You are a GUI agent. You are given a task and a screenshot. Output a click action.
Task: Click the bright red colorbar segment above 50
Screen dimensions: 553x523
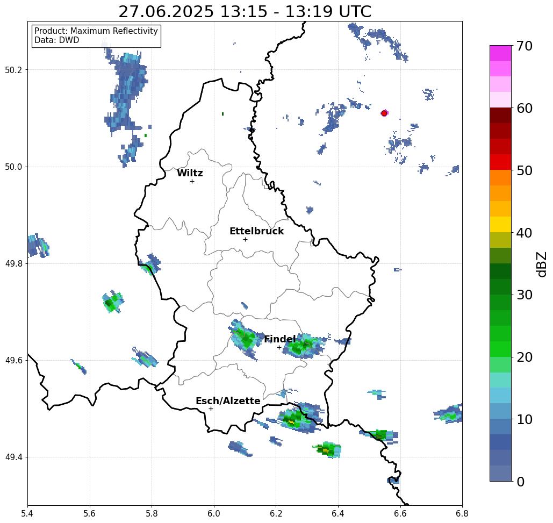tap(500, 162)
